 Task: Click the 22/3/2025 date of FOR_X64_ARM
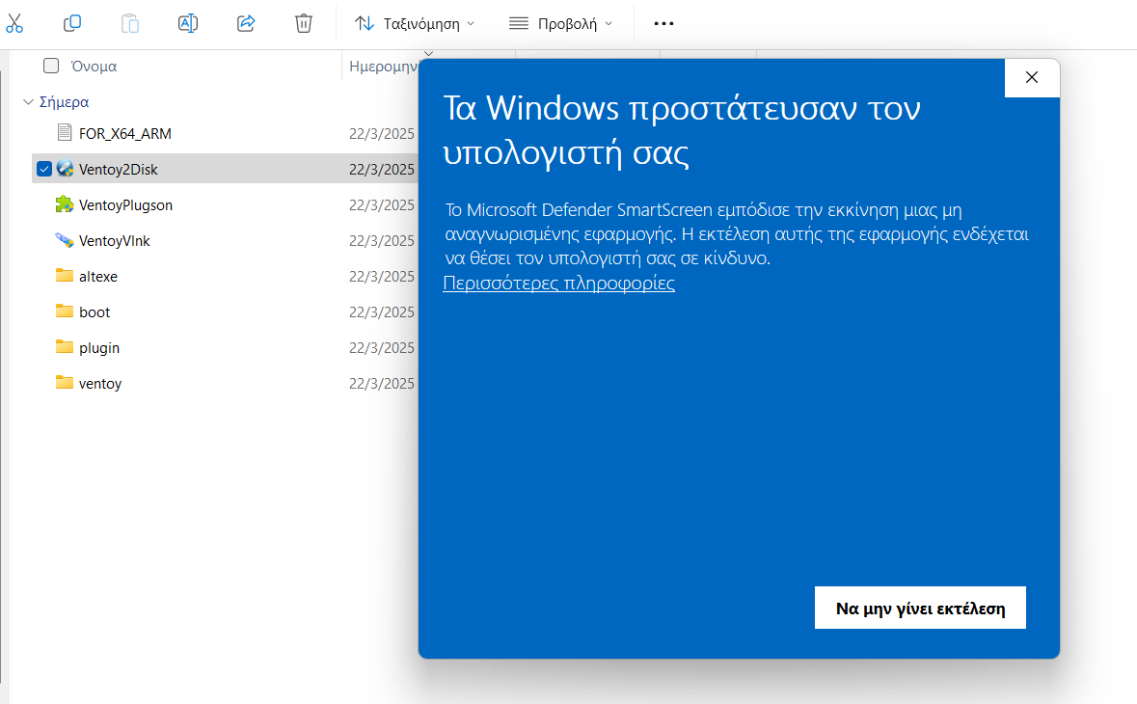382,133
